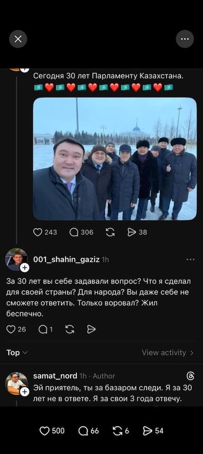Image resolution: width=203 pixels, height=454 pixels.
Task: Open more options for the shahin_gaziz reply
Action: tap(191, 260)
